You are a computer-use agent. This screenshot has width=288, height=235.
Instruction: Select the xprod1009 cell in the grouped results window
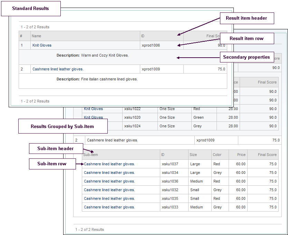[216, 140]
